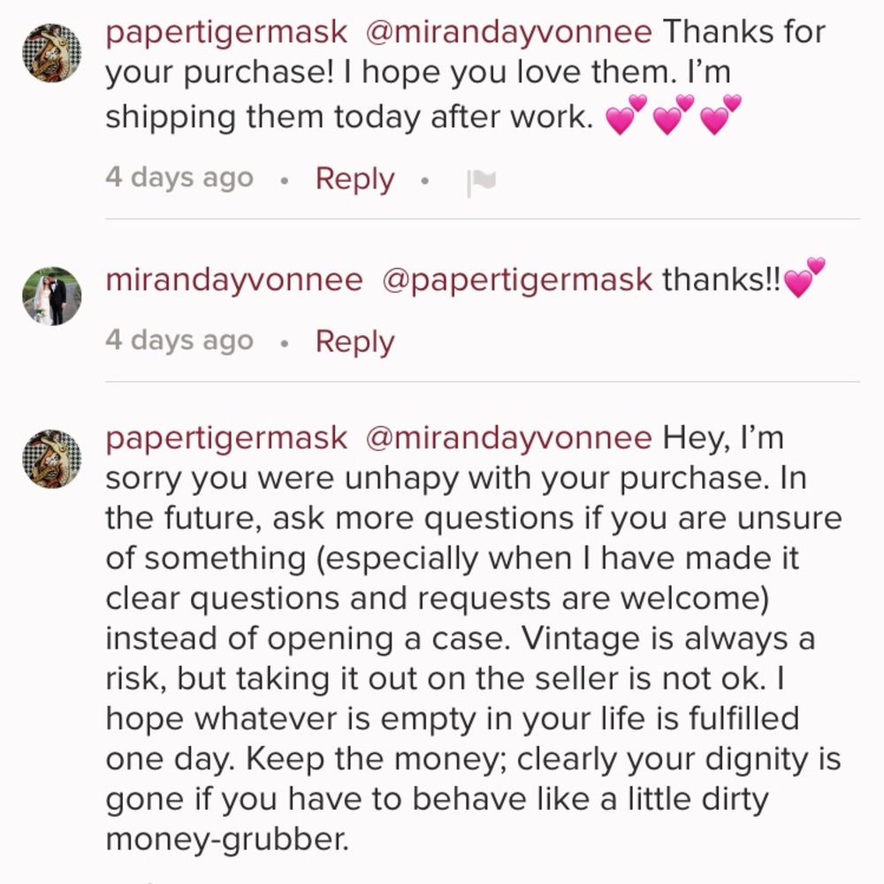884x884 pixels.
Task: Open mirandayvonnee username in second comment
Action: click(234, 280)
